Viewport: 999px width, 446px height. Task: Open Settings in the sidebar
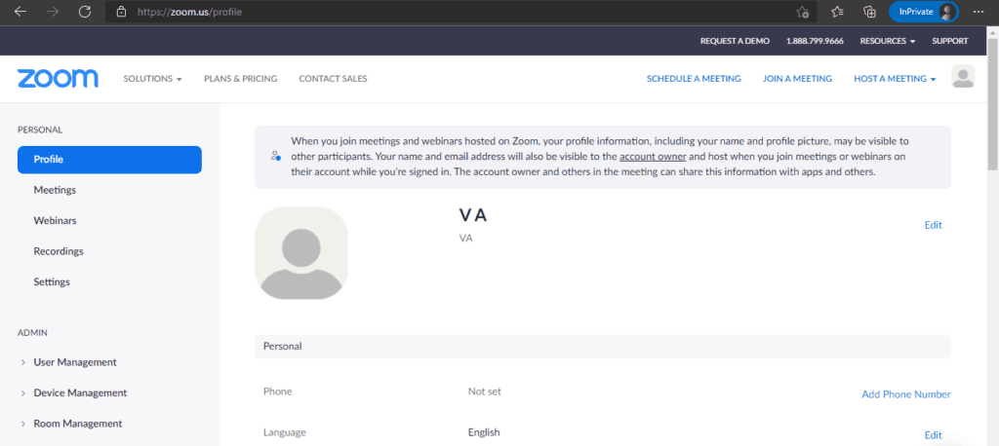click(52, 281)
